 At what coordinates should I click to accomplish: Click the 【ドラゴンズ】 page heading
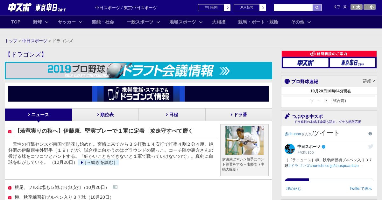point(26,55)
